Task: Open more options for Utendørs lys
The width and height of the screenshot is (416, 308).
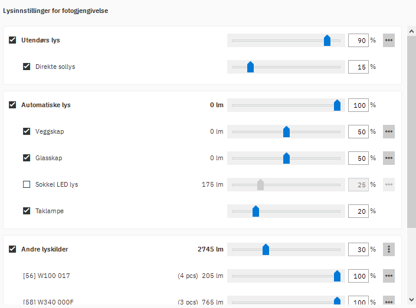Action: 388,41
